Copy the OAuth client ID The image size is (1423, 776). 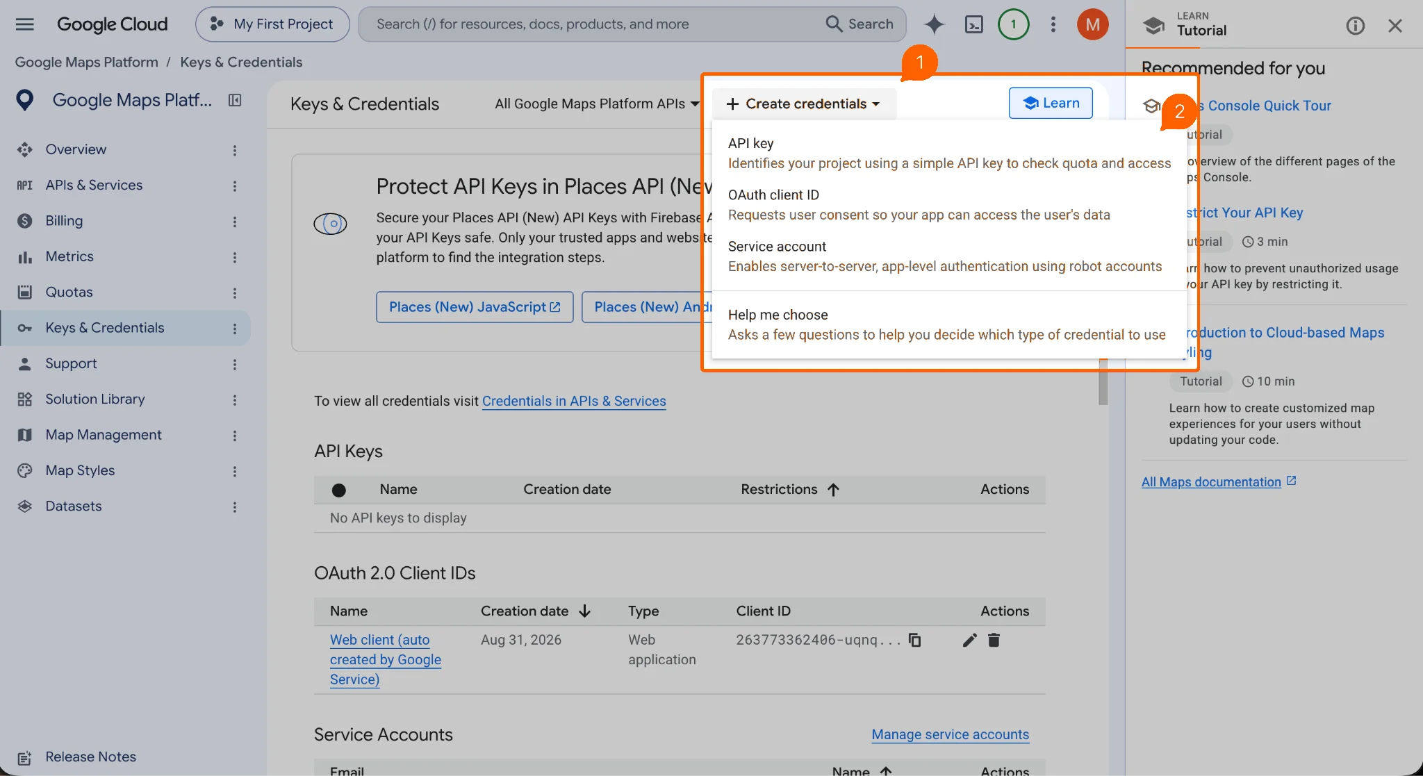[x=915, y=640]
